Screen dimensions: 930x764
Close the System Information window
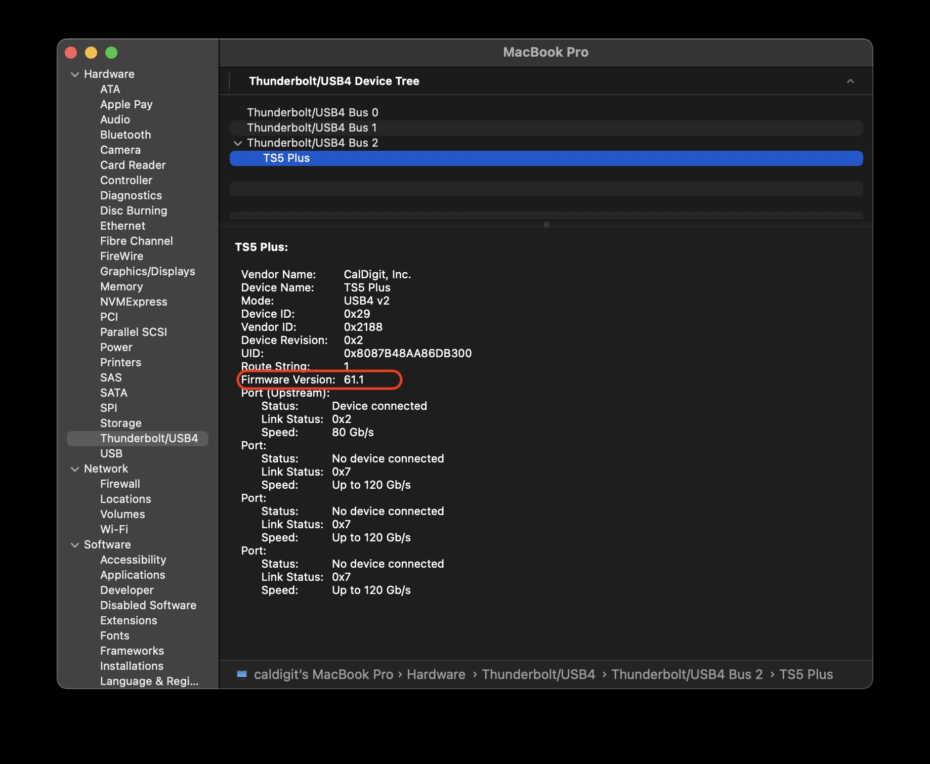pyautogui.click(x=71, y=53)
